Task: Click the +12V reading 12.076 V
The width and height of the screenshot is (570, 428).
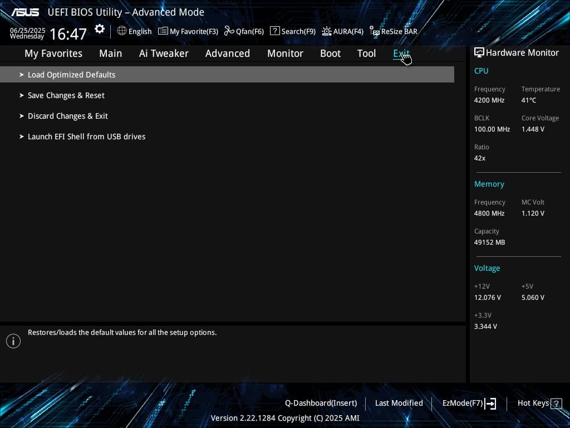Action: coord(487,298)
